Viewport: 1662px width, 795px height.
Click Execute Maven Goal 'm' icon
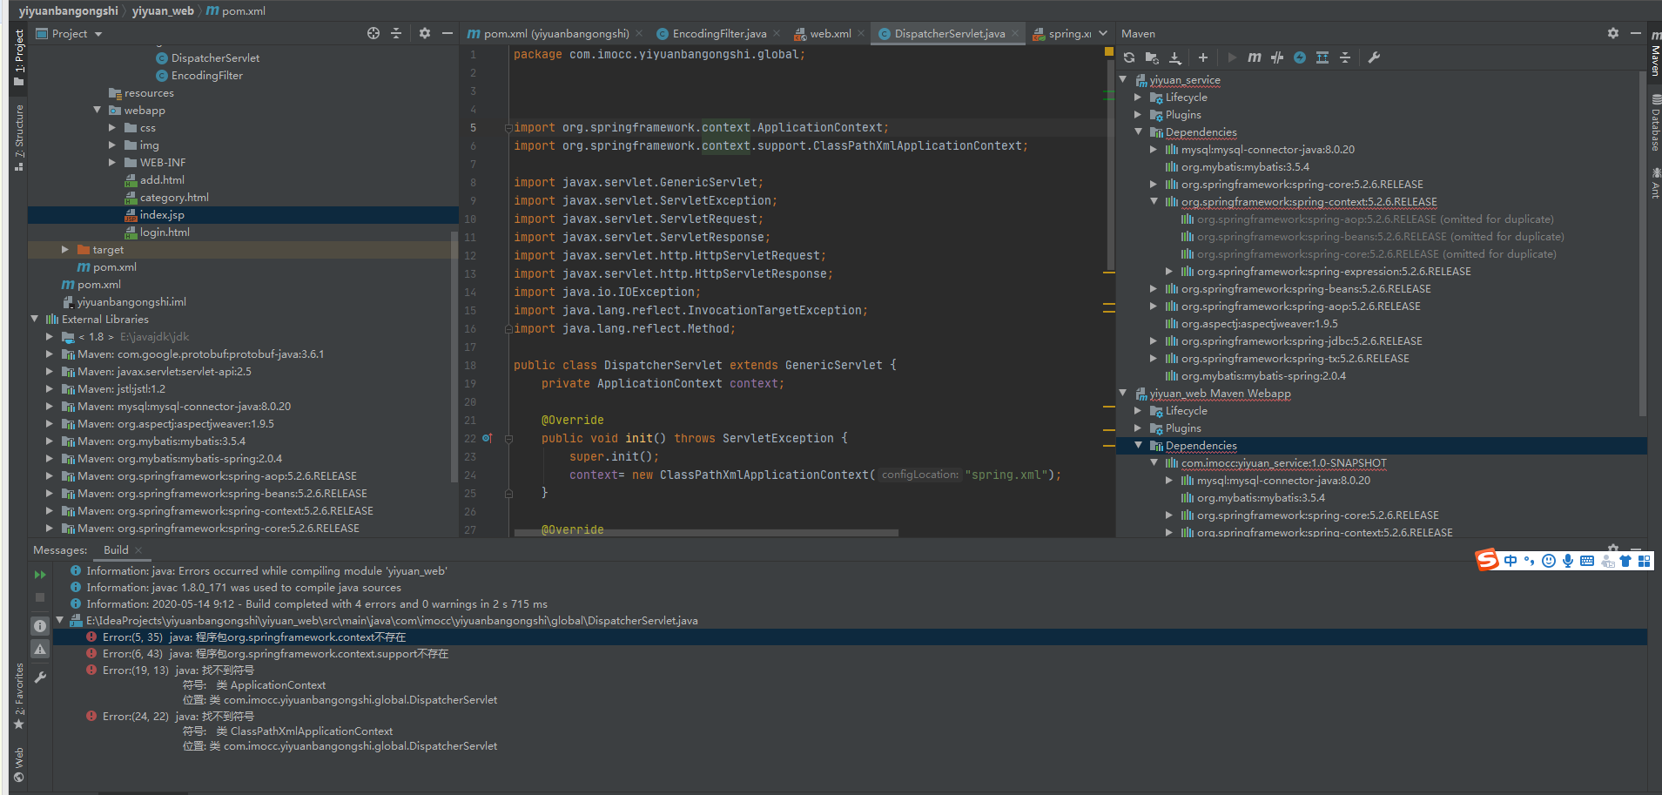pyautogui.click(x=1254, y=57)
